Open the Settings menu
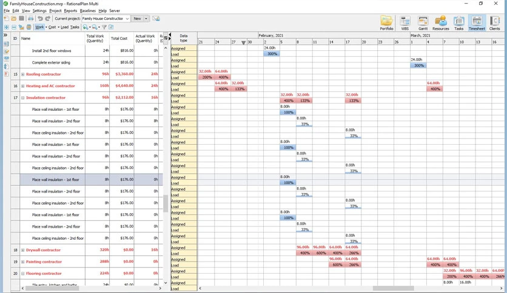Image resolution: width=507 pixels, height=293 pixels. [39, 11]
